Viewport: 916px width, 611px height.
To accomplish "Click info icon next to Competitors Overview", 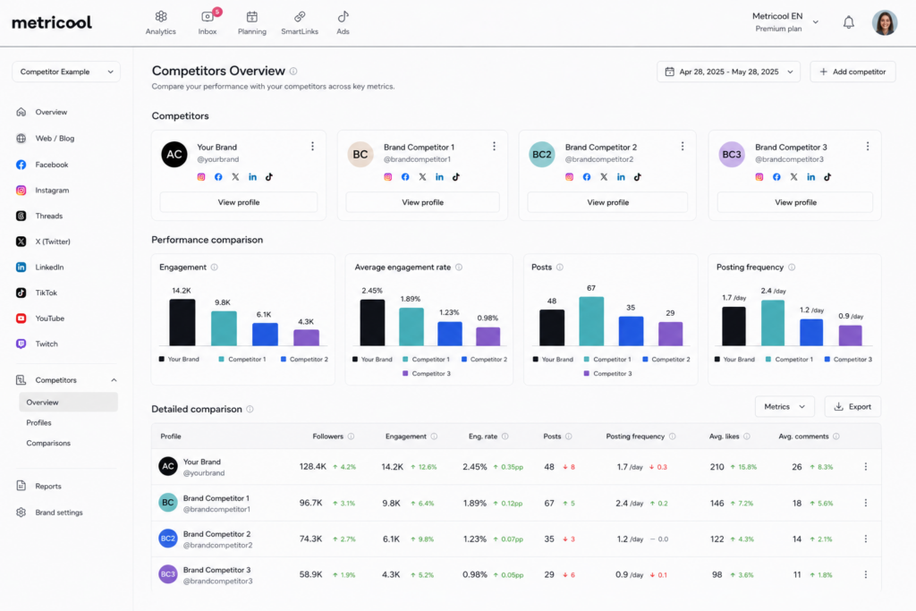I will coord(293,72).
